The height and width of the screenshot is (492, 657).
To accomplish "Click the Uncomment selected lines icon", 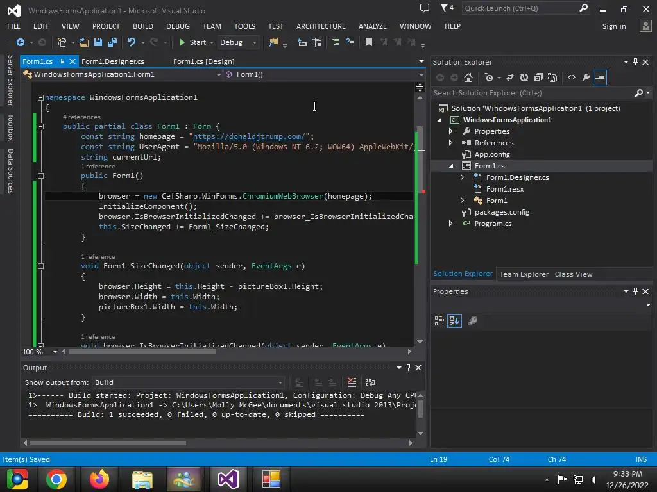I will (350, 42).
